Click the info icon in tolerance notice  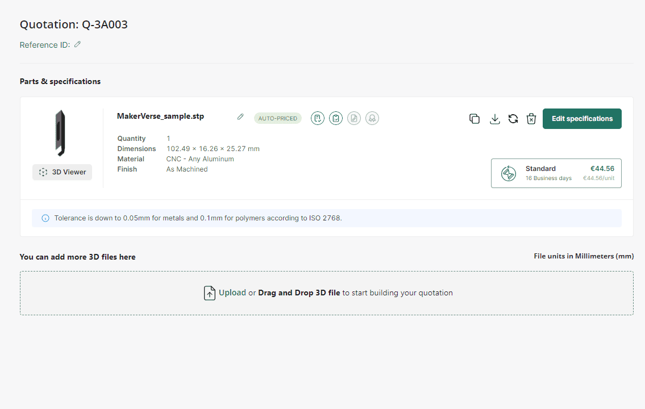click(x=45, y=218)
